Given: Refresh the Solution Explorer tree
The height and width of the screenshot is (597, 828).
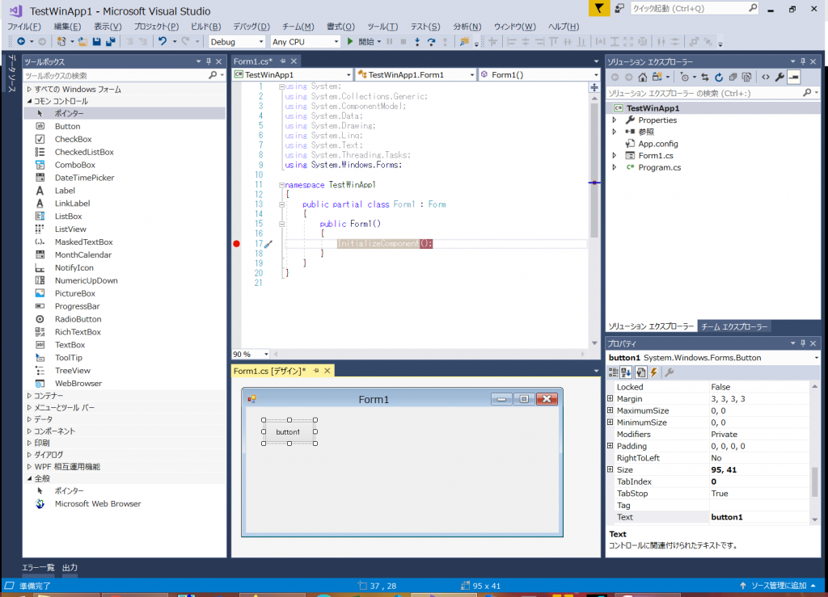Looking at the screenshot, I should 718,77.
